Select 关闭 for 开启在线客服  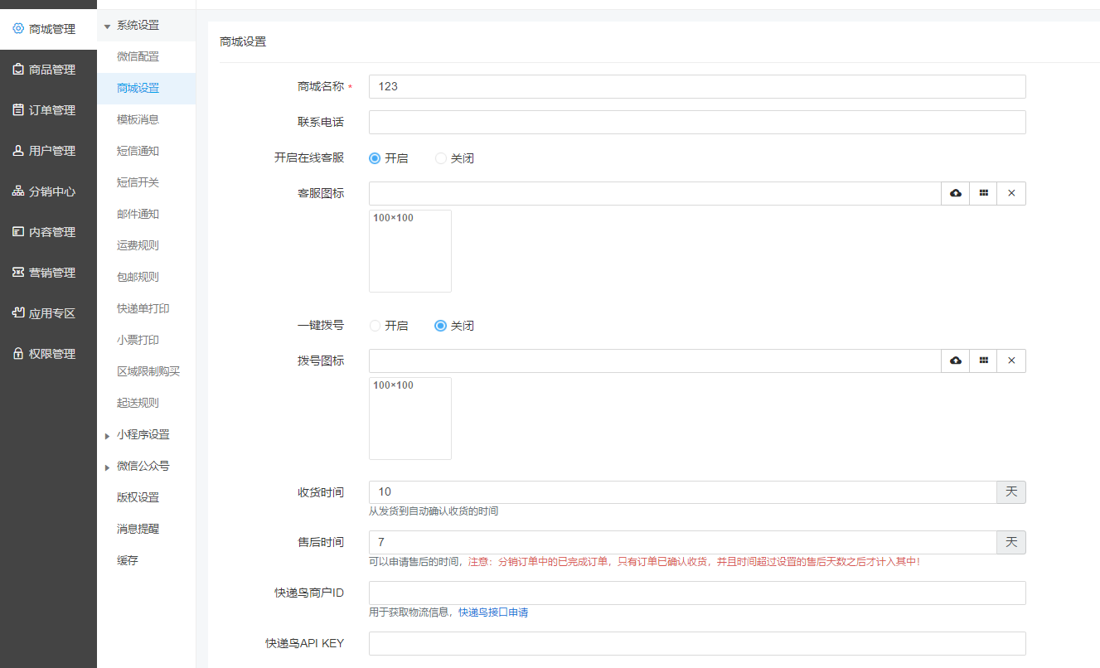tap(441, 158)
